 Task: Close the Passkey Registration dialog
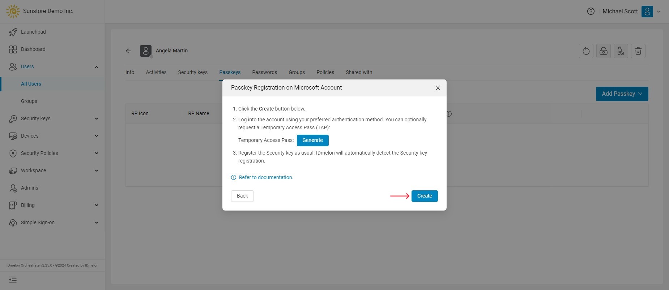[x=438, y=88]
